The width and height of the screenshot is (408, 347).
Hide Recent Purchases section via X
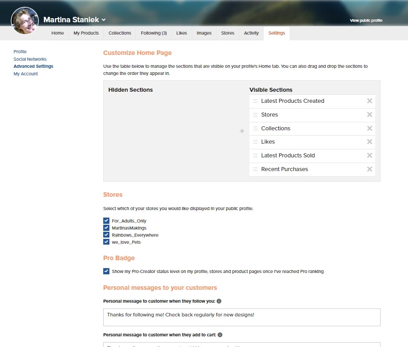(369, 169)
